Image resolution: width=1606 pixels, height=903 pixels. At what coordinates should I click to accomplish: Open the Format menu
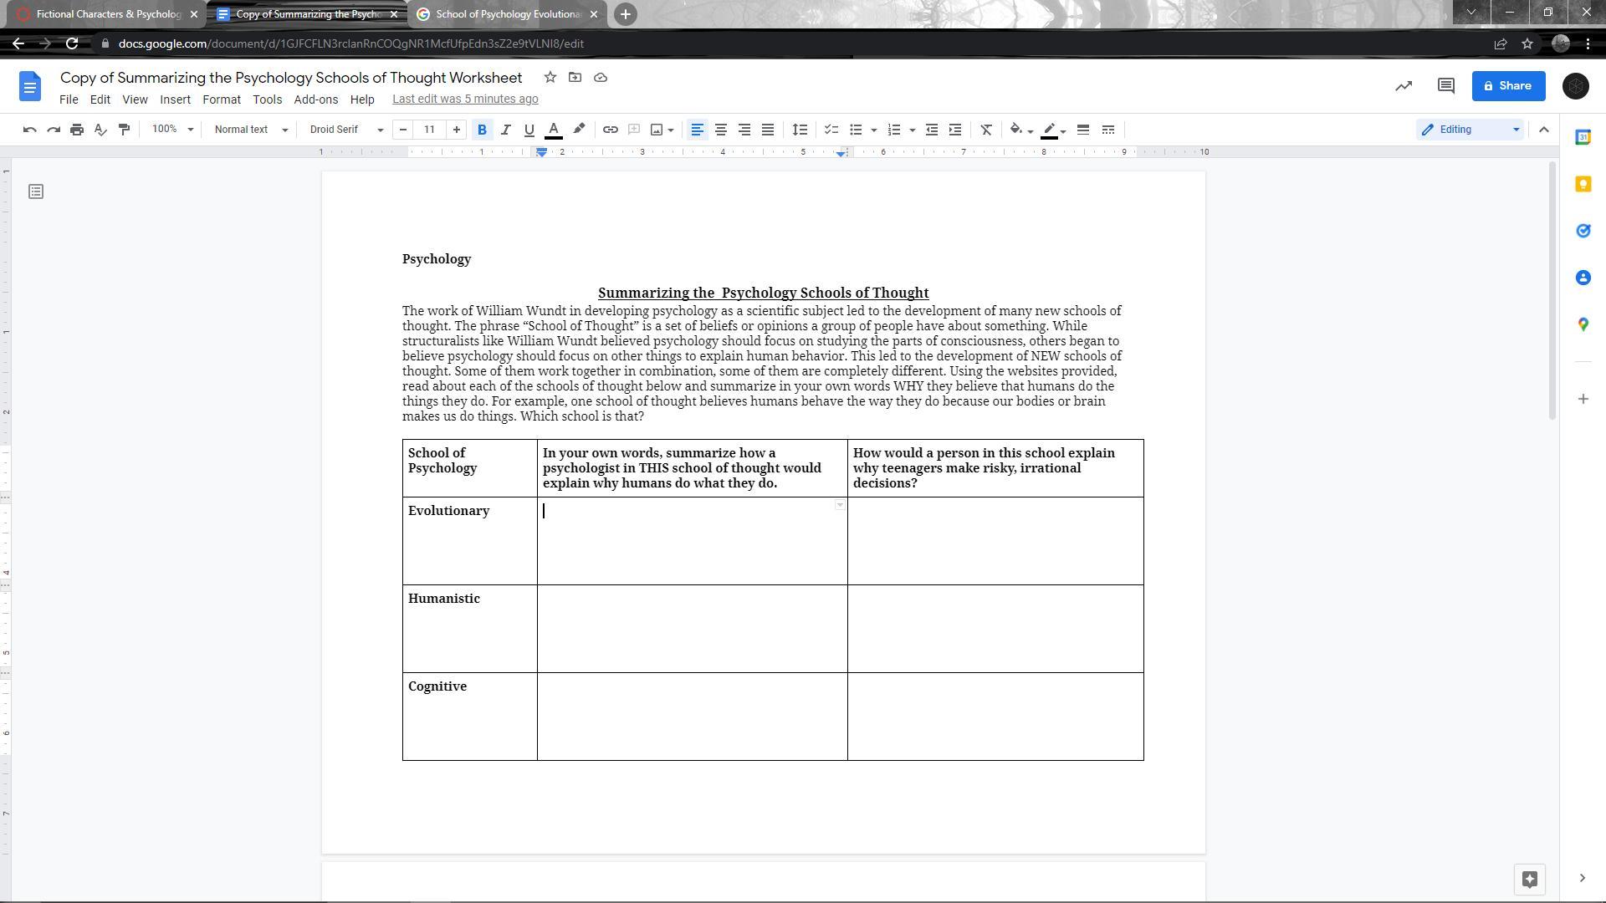click(x=221, y=99)
